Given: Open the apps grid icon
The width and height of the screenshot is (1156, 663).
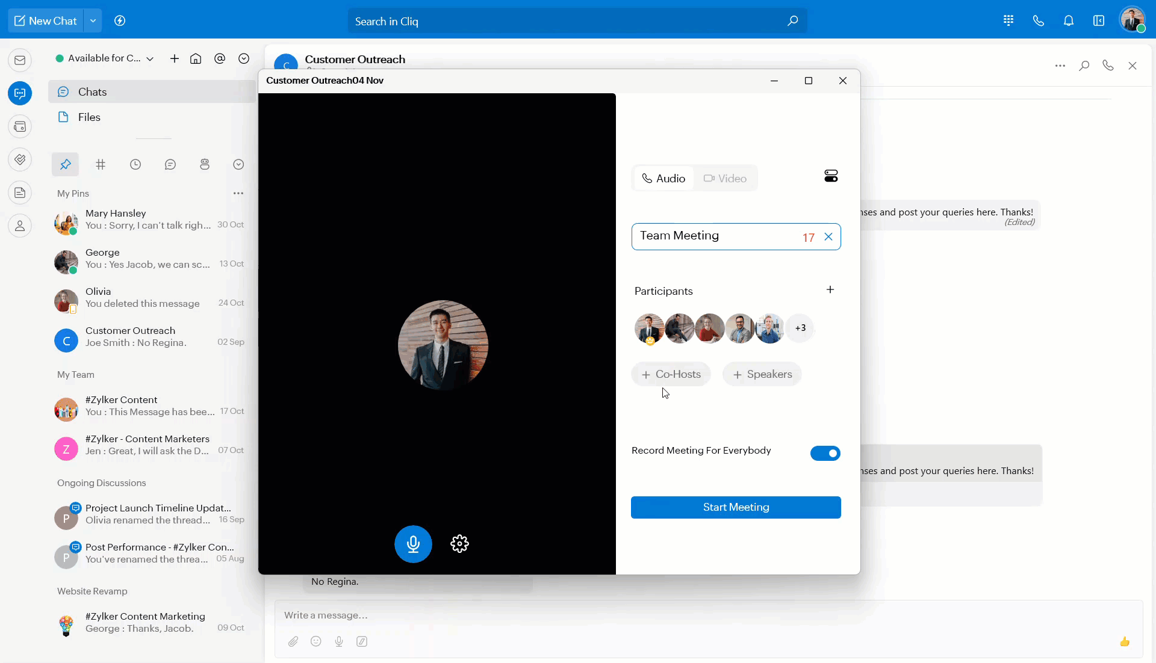Looking at the screenshot, I should [x=1008, y=21].
